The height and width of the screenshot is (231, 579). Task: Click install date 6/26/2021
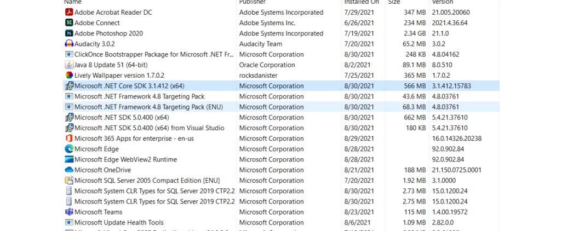click(x=359, y=23)
